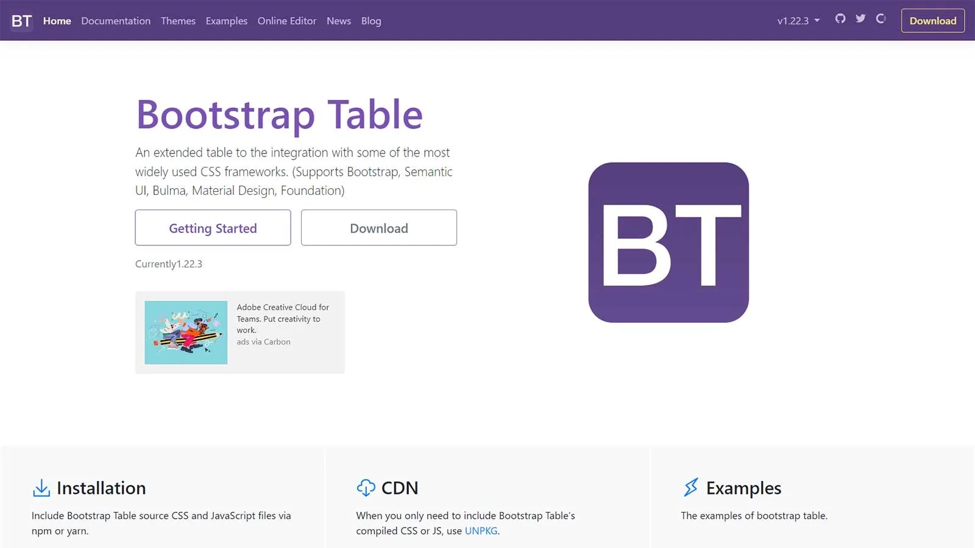Viewport: 975px width, 548px height.
Task: Click the 'Installation' section heading
Action: [x=101, y=488]
